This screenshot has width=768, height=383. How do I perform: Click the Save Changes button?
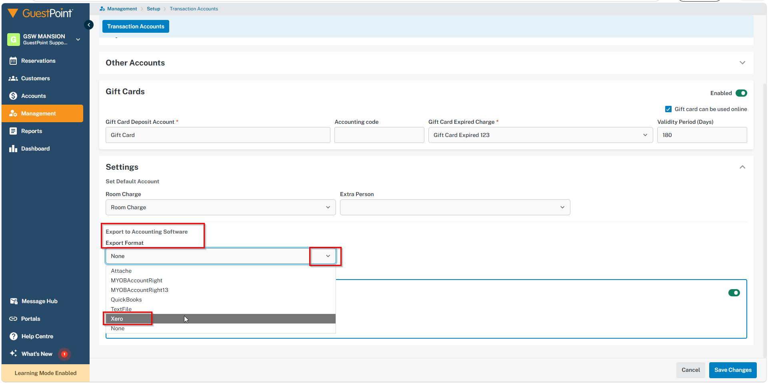click(732, 370)
